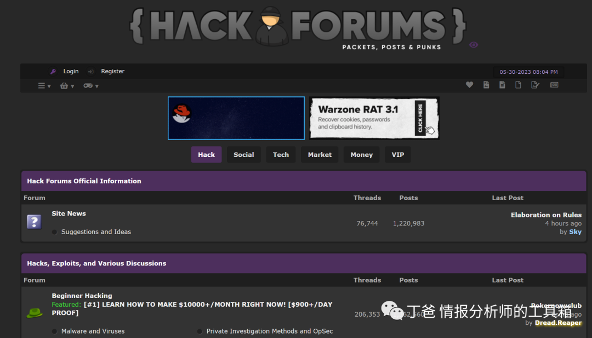Click the dot icon beside Private Investigation Methods
The width and height of the screenshot is (592, 338).
pyautogui.click(x=200, y=331)
